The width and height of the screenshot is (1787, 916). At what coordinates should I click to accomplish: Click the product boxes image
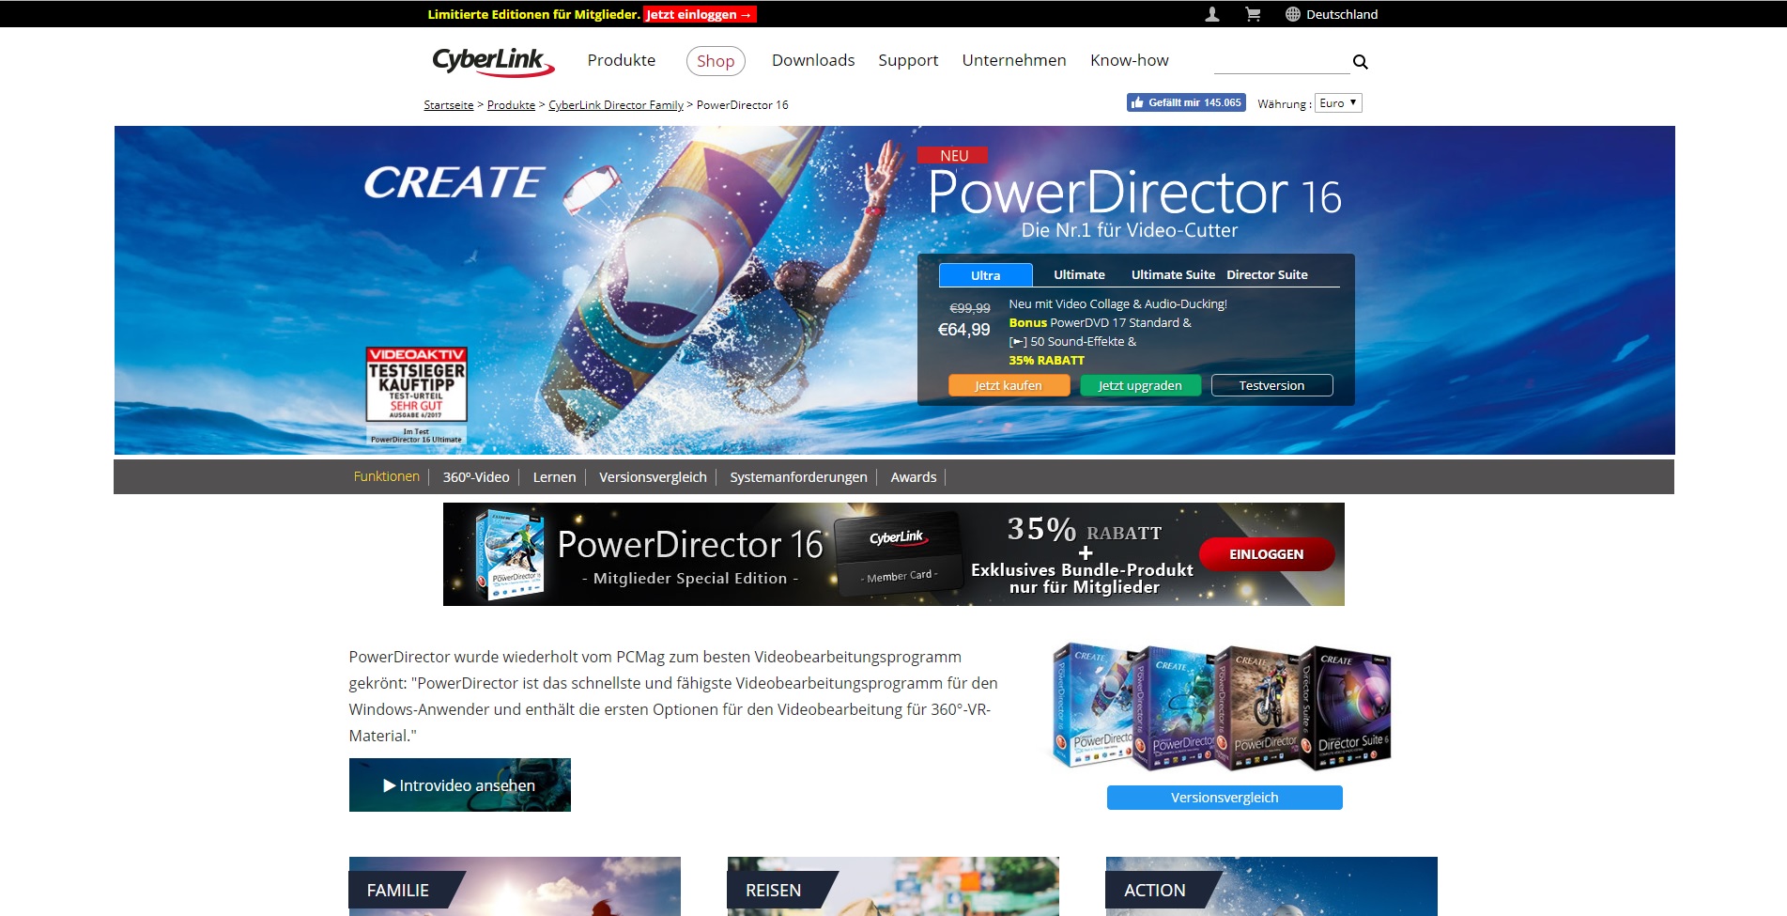click(x=1222, y=706)
